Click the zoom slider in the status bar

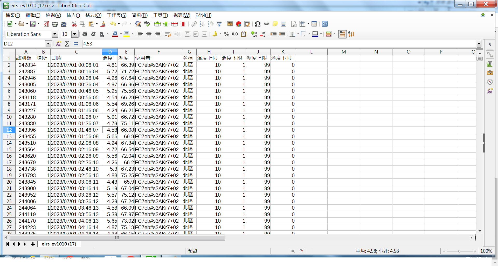[459, 251]
